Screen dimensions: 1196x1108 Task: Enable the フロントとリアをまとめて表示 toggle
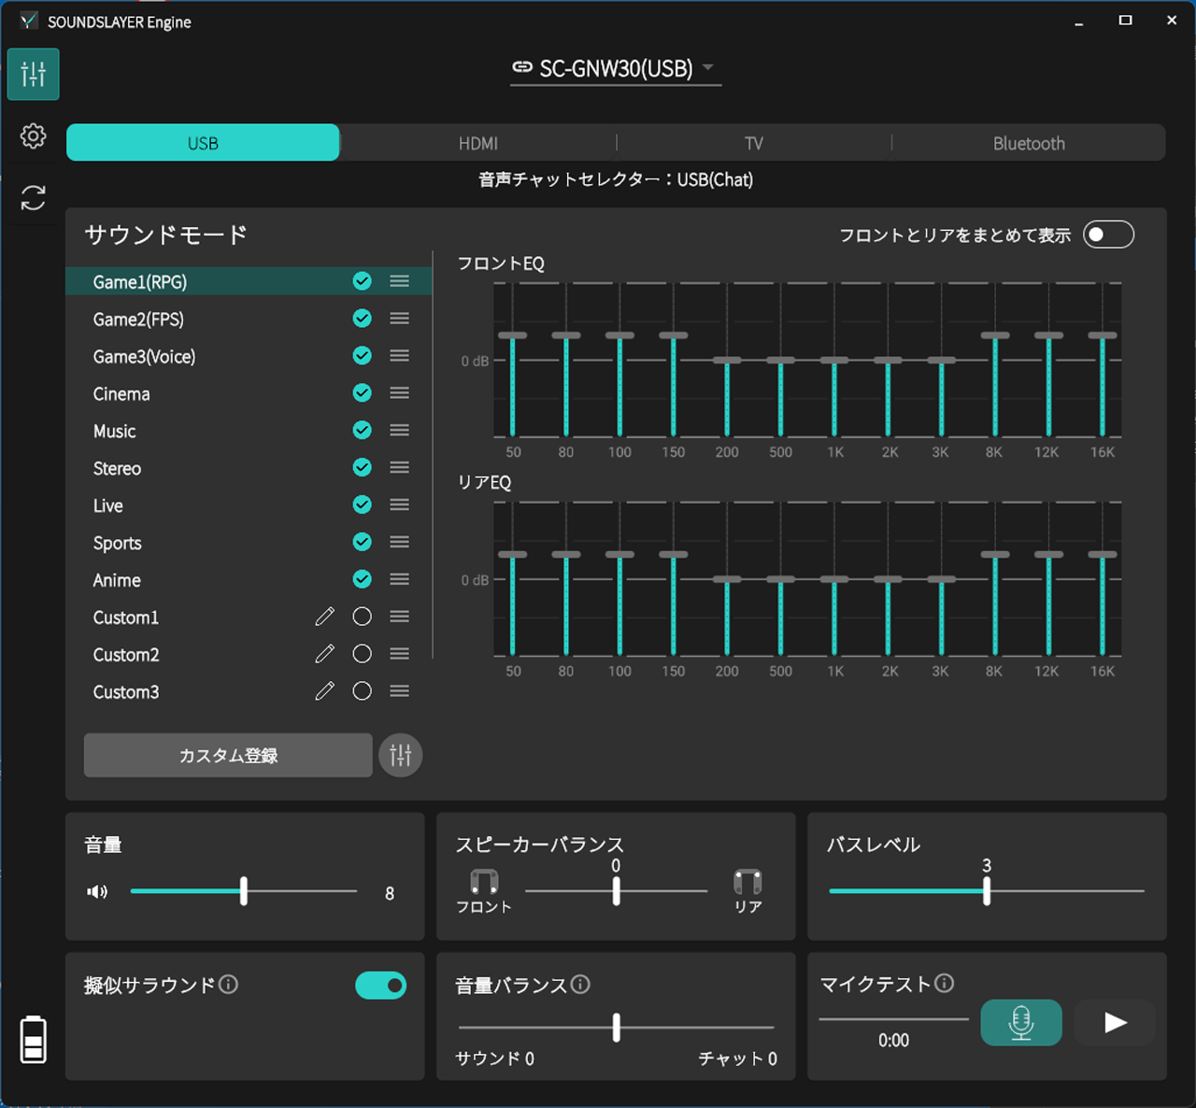pos(1108,234)
